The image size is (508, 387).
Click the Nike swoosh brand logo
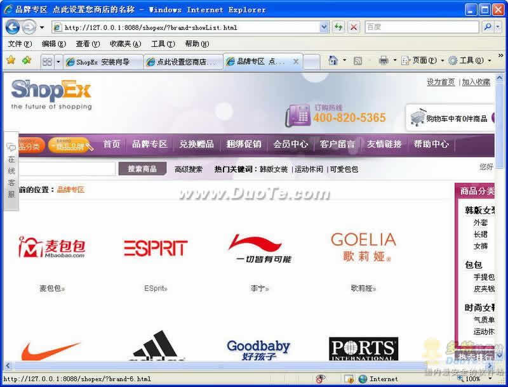click(51, 351)
